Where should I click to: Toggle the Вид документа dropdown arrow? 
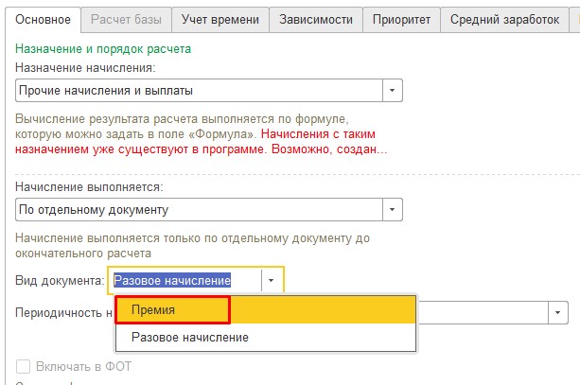pos(272,280)
